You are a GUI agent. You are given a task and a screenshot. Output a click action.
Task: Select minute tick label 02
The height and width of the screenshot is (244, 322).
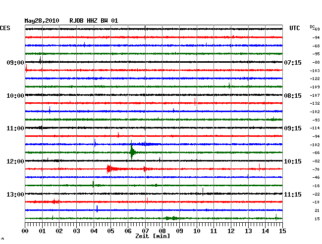59,231
